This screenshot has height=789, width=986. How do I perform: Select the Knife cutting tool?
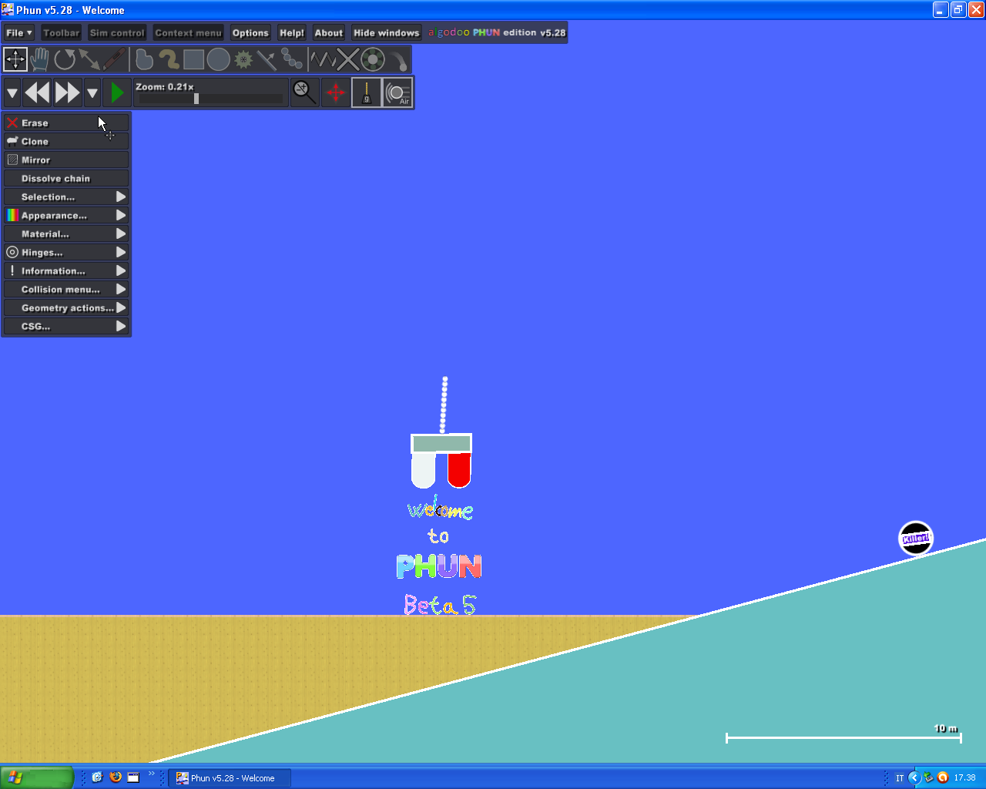(x=267, y=59)
